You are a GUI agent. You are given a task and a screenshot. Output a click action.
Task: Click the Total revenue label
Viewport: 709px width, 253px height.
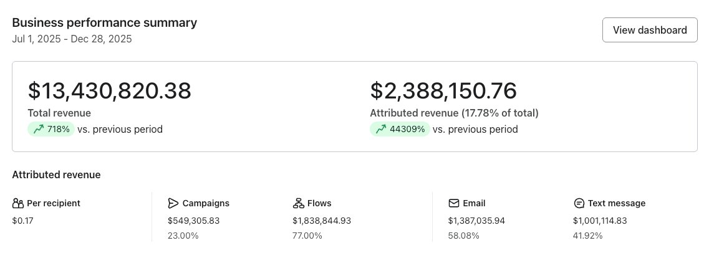(59, 113)
